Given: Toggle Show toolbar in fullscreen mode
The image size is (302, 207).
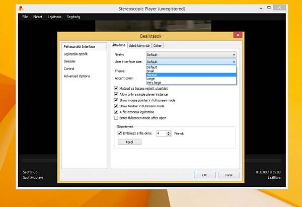Looking at the screenshot, I should tap(116, 106).
